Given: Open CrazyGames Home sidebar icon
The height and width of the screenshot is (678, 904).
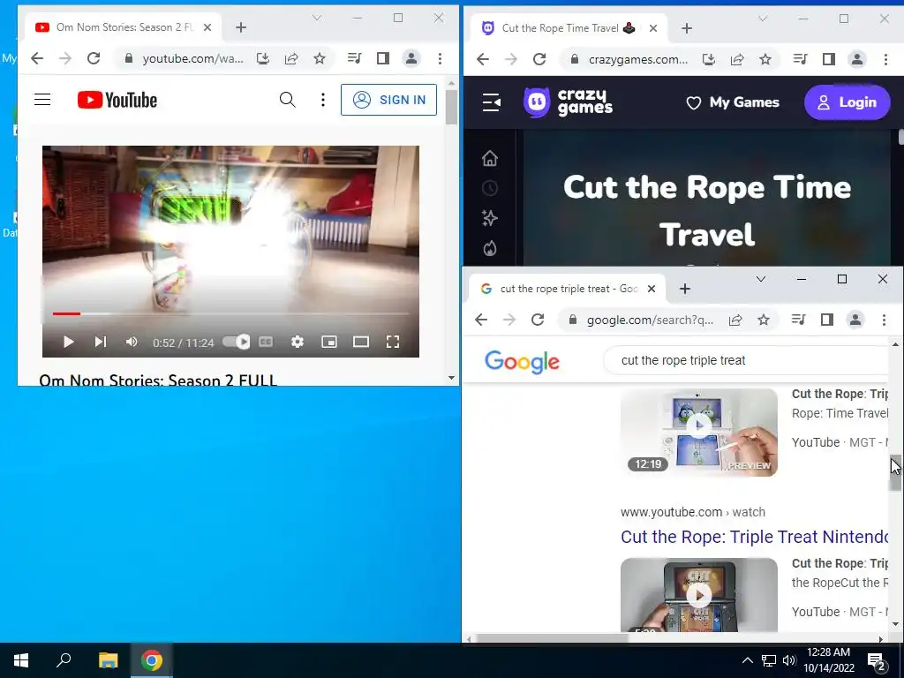Looking at the screenshot, I should [490, 158].
